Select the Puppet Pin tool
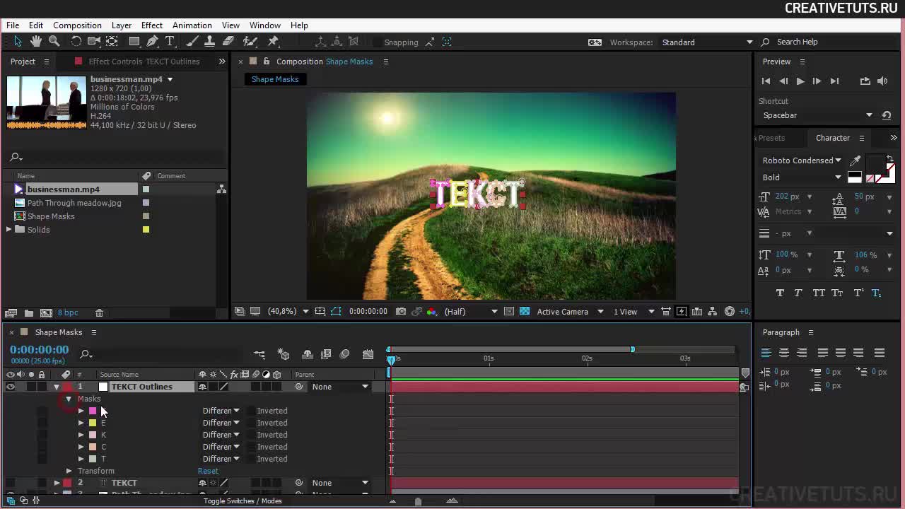 point(274,42)
